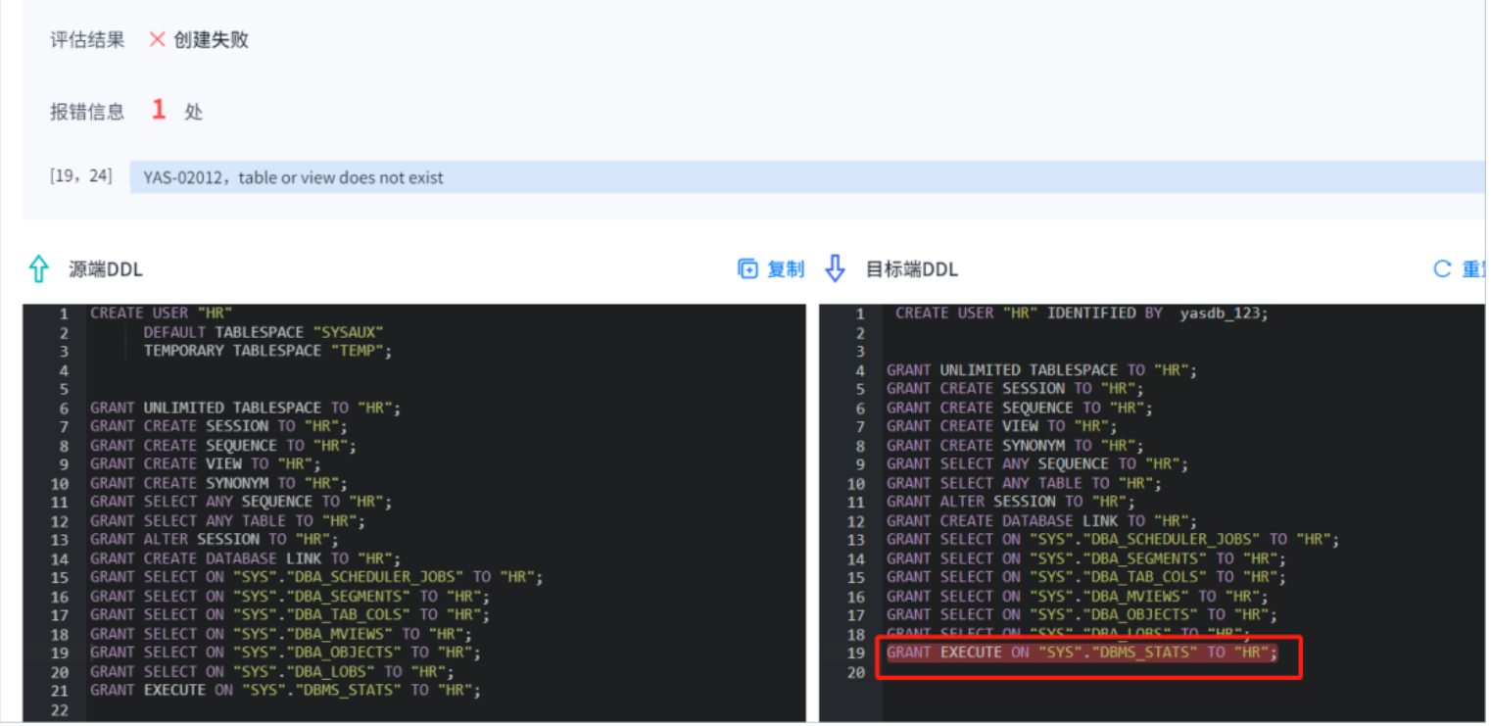1491x726 pixels.
Task: Click source line GRANT ALTER SESSION
Action: coord(215,539)
